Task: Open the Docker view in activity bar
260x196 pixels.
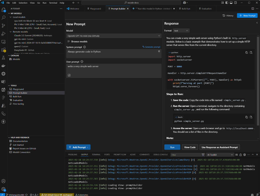Action: [3, 66]
